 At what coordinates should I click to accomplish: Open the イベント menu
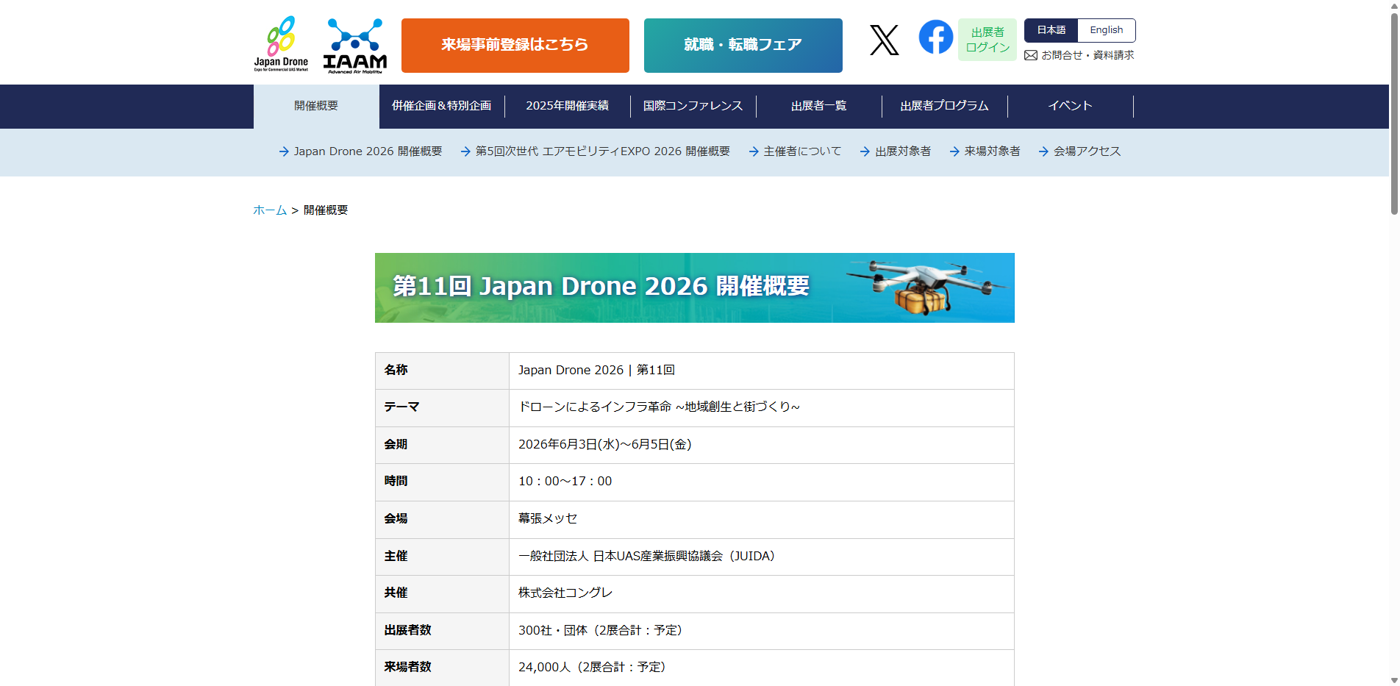(x=1071, y=106)
